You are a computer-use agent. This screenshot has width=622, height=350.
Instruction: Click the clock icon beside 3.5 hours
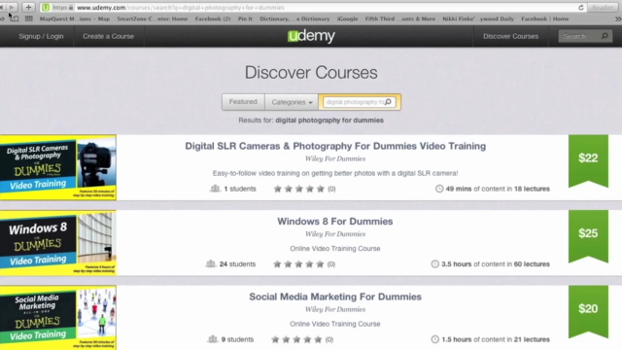click(434, 264)
